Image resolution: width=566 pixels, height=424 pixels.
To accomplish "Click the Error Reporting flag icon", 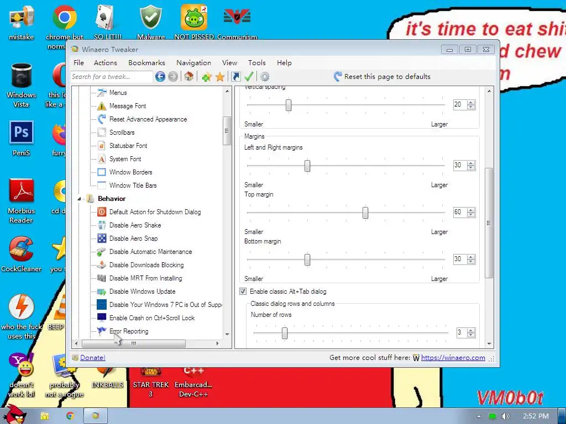I will (x=102, y=331).
